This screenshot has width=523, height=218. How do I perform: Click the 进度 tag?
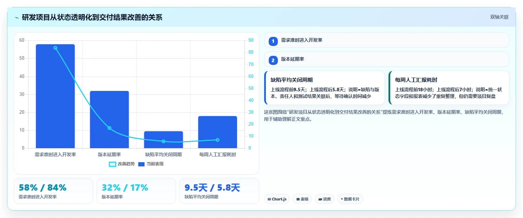(x=325, y=199)
